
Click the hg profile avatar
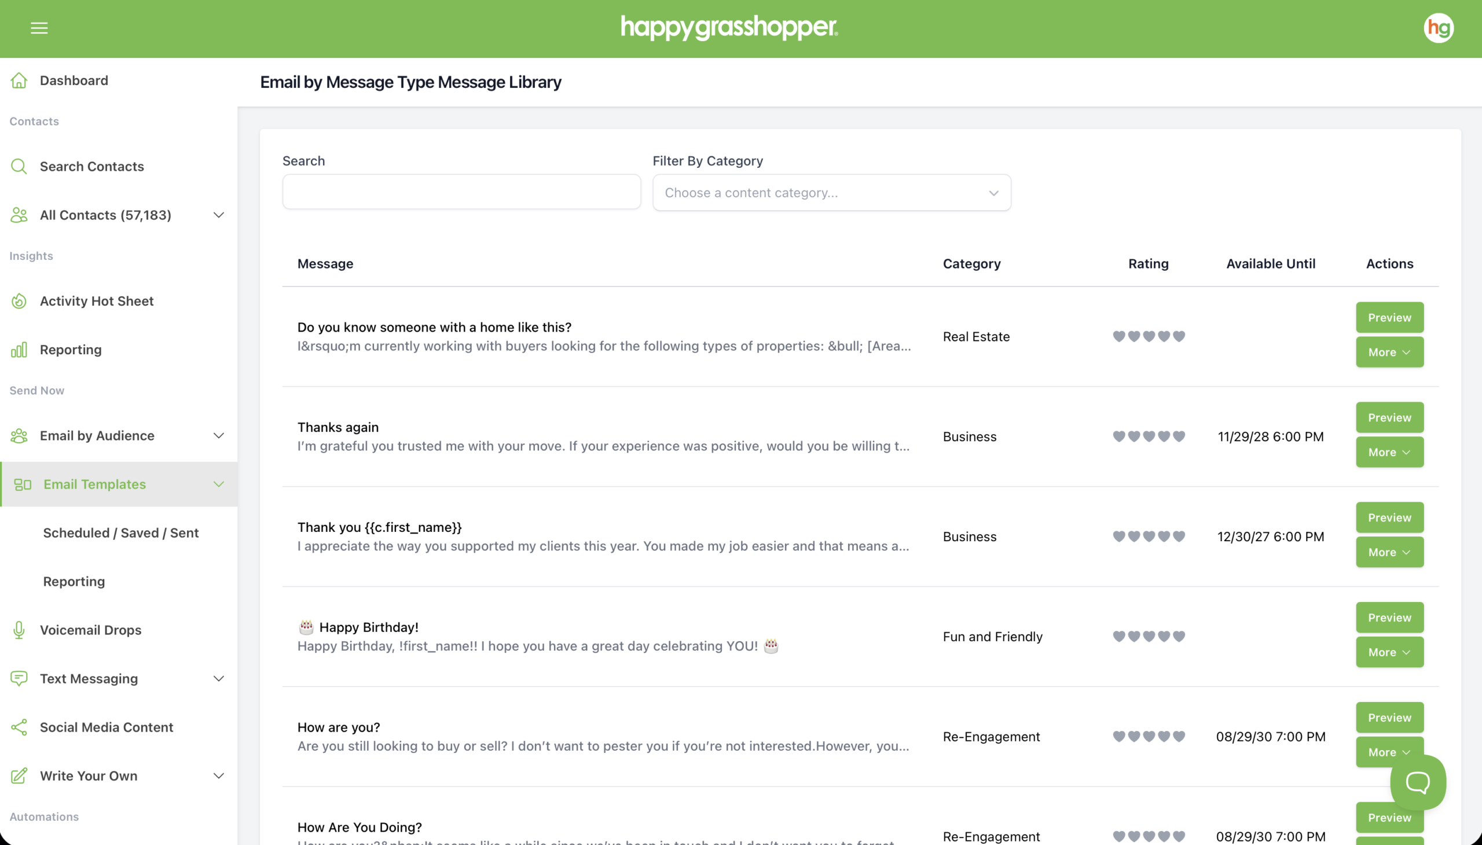click(1438, 28)
